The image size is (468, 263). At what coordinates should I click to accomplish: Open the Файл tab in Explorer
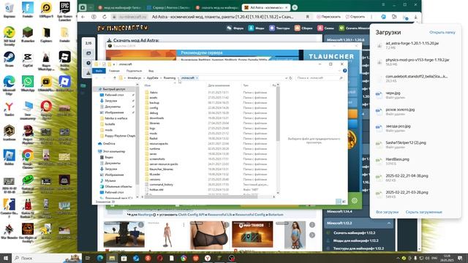[x=99, y=71]
